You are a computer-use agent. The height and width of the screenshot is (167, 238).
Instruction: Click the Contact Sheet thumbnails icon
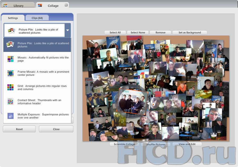coord(11,101)
